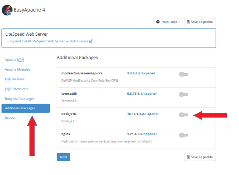Screen dimensions: 239x175
Task: Click version 1.21.4-5.5.7.cpanel text
Action: (142, 134)
